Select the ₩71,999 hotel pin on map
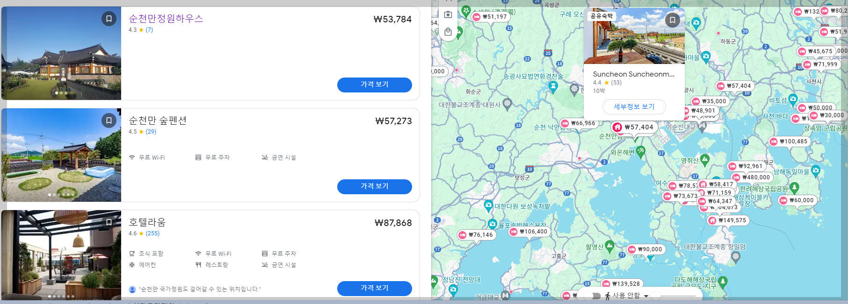 (821, 64)
